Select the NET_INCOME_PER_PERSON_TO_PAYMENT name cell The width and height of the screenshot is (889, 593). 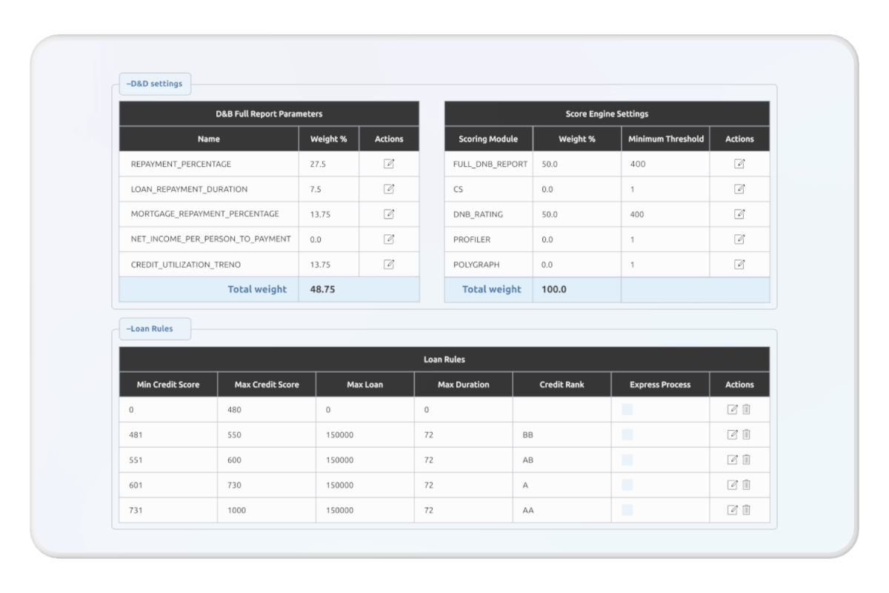click(x=210, y=239)
